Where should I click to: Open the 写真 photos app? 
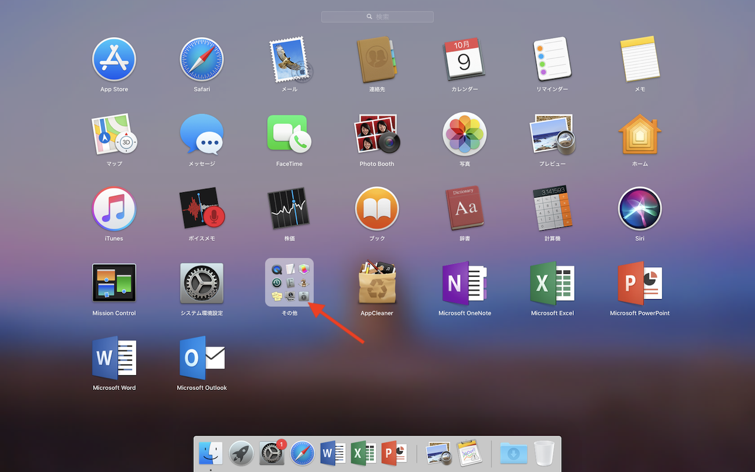pos(465,134)
